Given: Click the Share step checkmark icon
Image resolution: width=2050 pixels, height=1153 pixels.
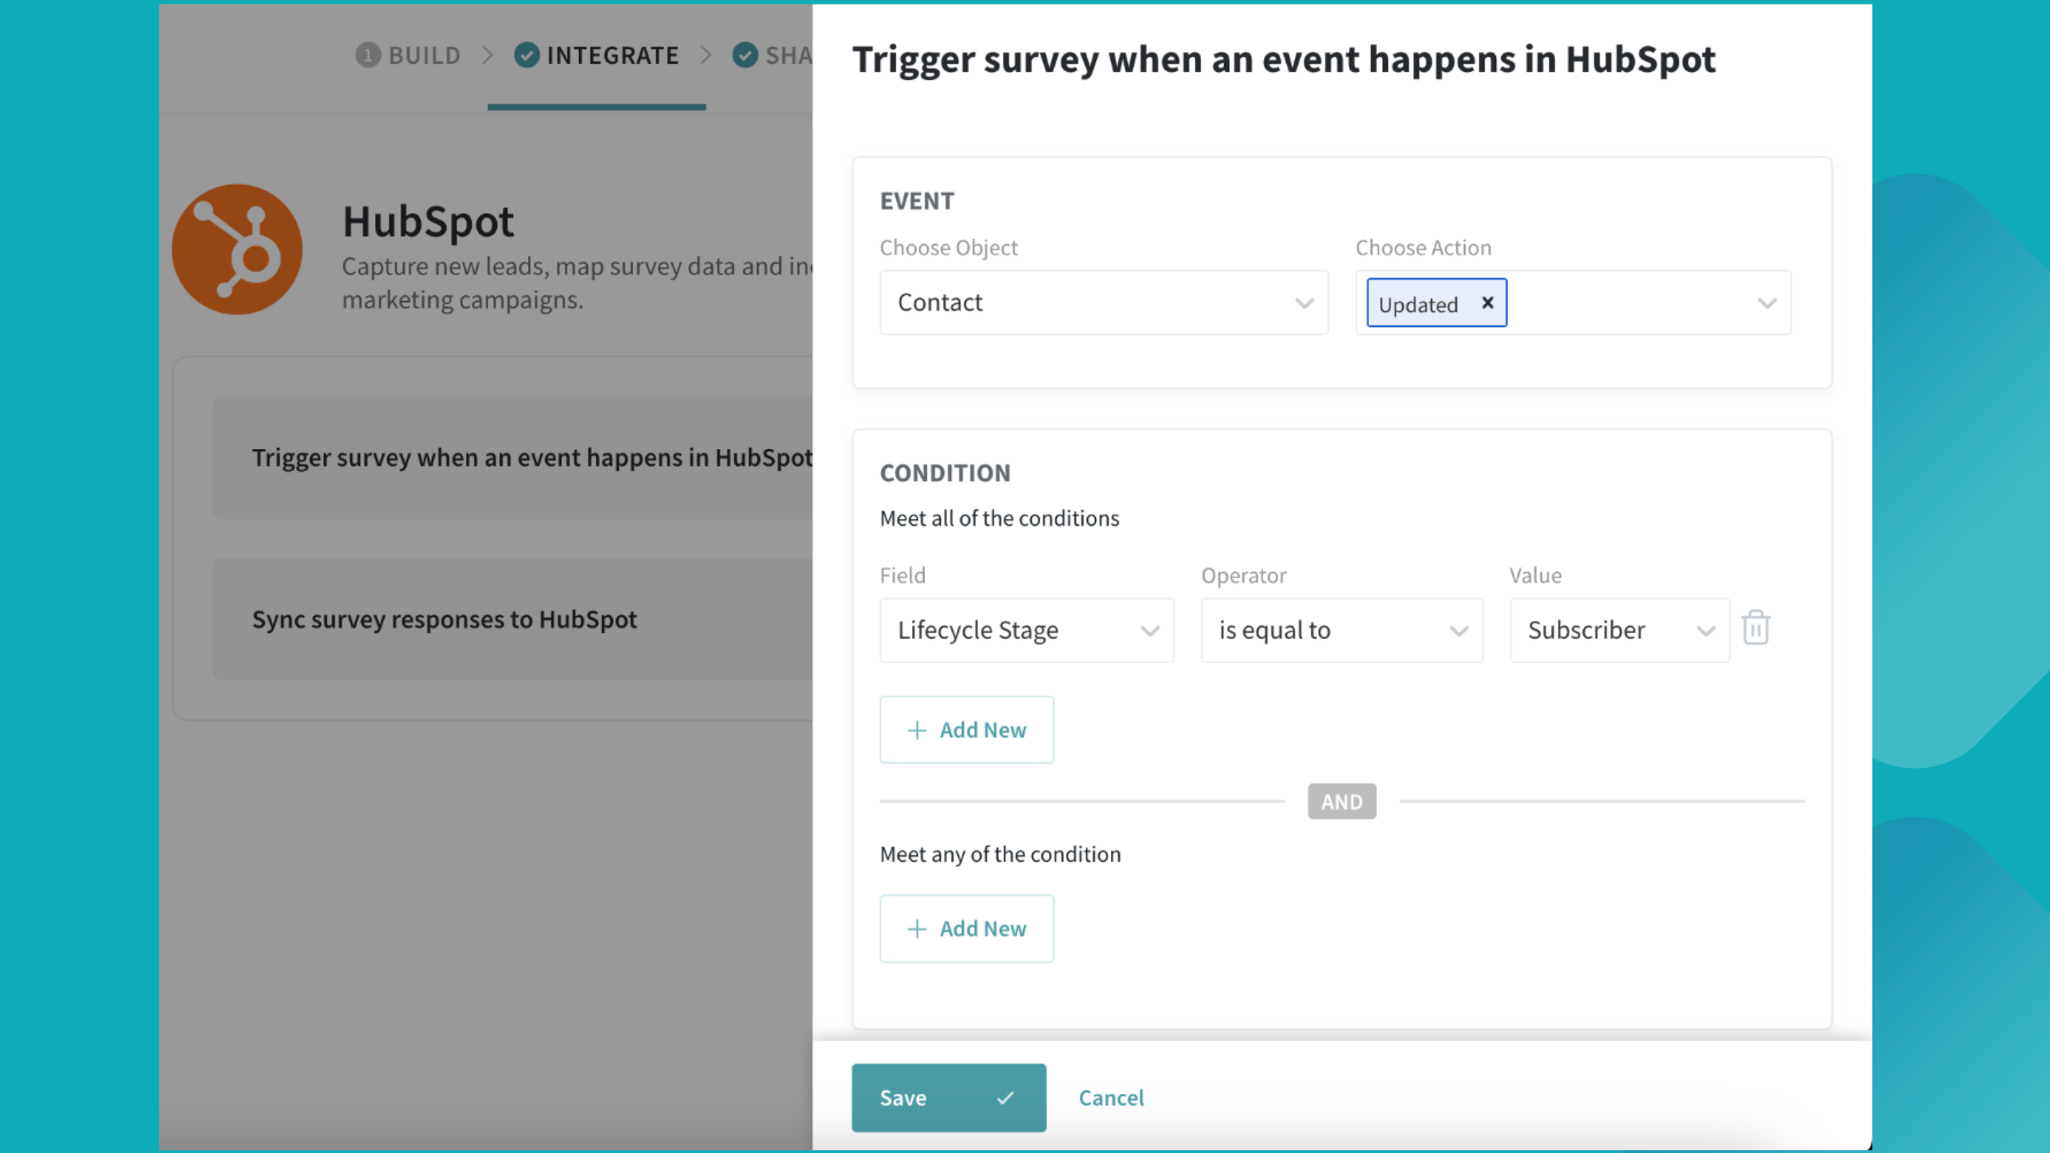Looking at the screenshot, I should pos(745,55).
